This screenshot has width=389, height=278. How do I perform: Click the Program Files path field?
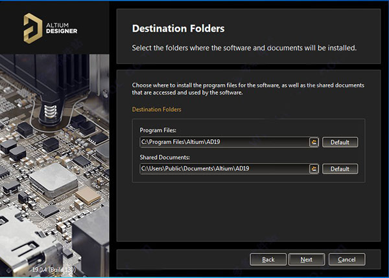coord(224,142)
